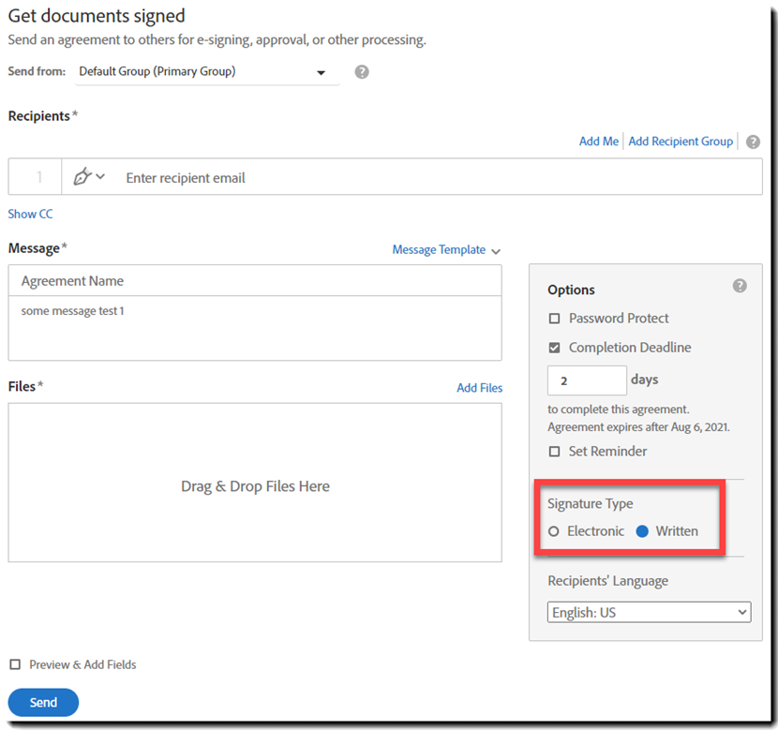Viewport: 778px width, 730px height.
Task: Open the Recipients' Language dropdown
Action: click(649, 613)
